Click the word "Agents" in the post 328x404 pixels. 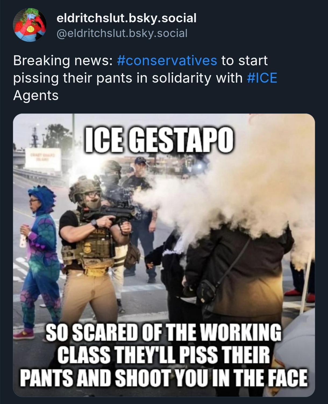point(36,96)
